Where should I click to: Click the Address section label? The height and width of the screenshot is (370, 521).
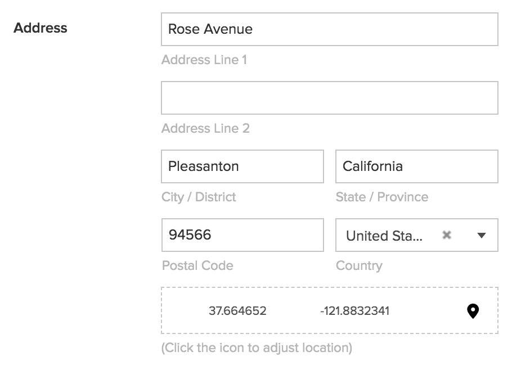(x=40, y=28)
